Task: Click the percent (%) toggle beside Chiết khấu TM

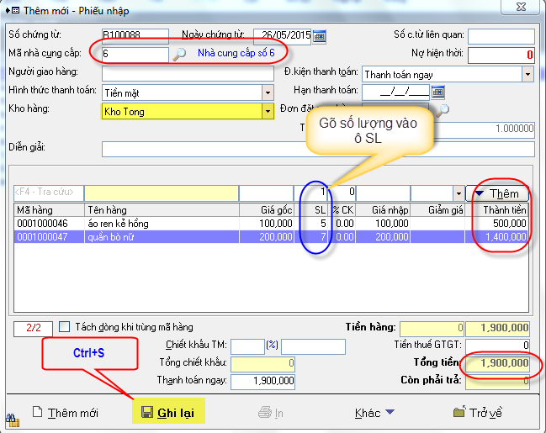Action: coord(272,346)
